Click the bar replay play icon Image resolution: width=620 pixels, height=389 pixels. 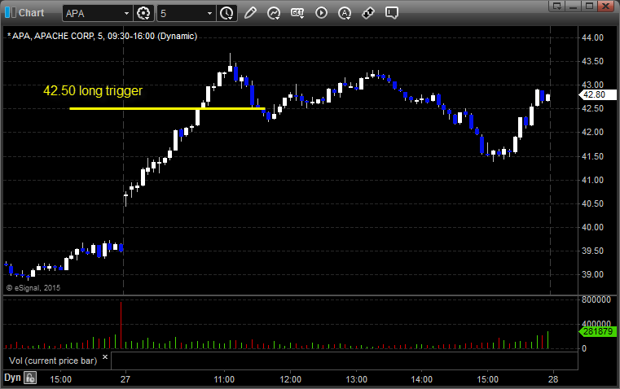click(x=321, y=13)
